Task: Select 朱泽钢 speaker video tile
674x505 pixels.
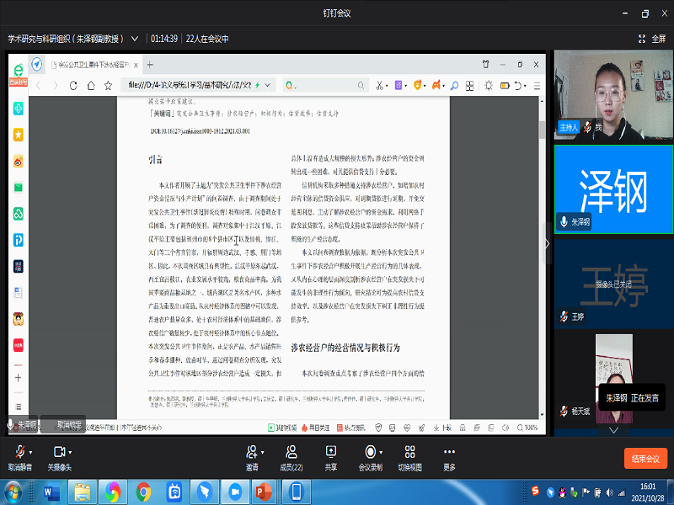Action: point(613,188)
